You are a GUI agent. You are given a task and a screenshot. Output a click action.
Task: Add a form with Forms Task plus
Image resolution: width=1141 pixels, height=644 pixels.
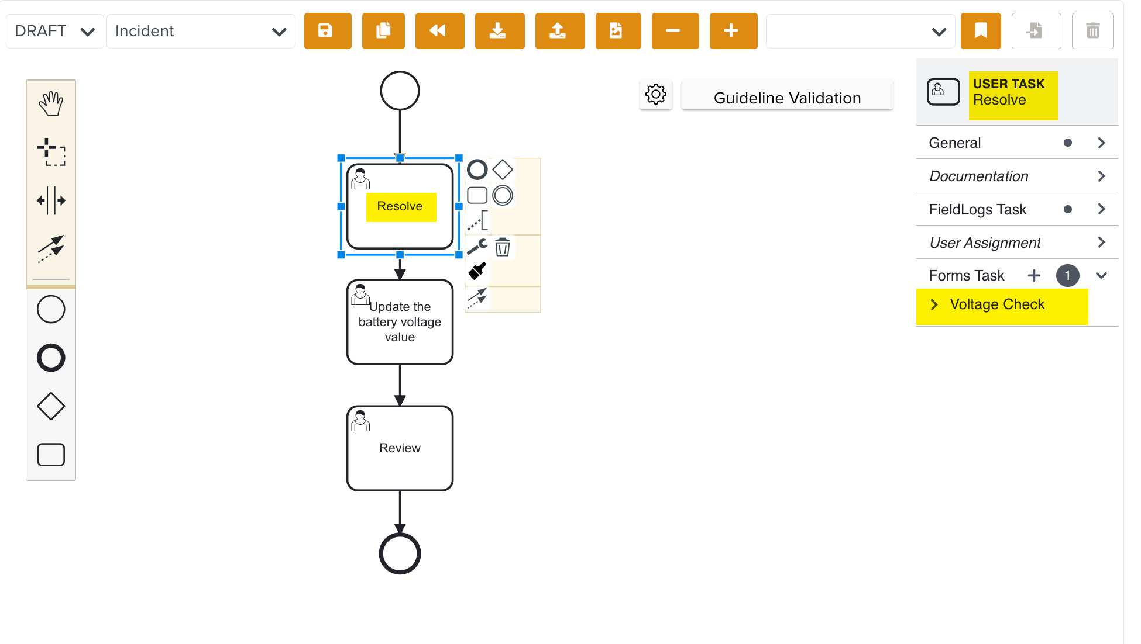[x=1034, y=275]
